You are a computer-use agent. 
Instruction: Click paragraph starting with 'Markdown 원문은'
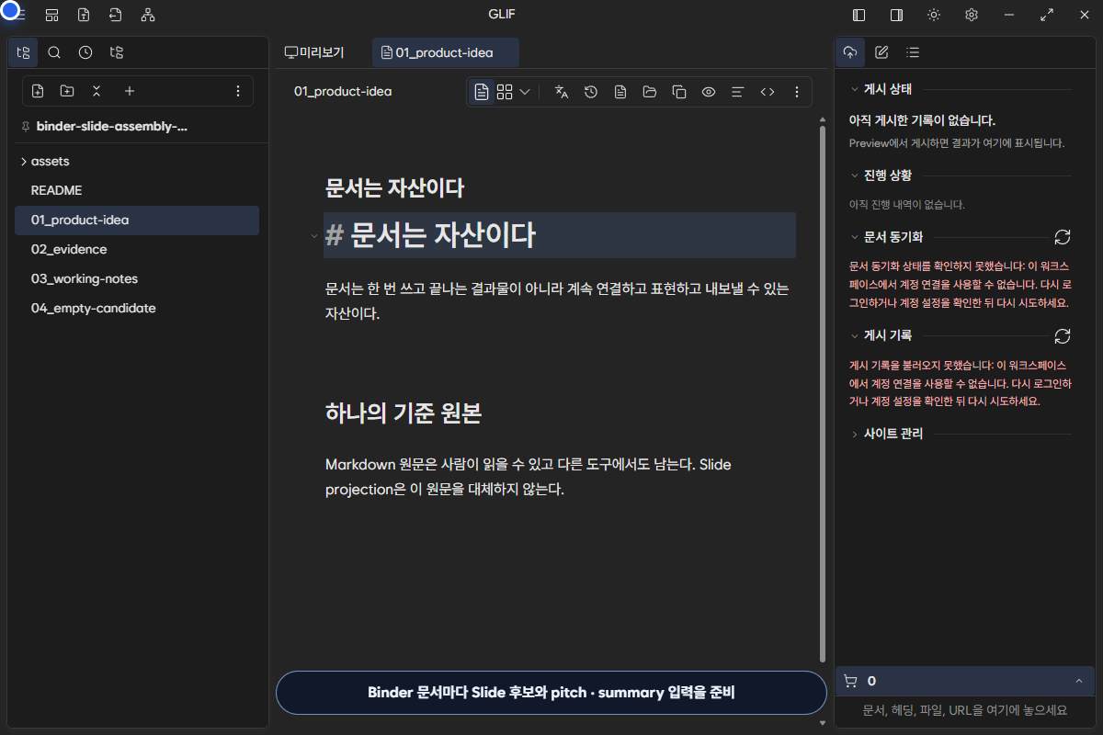click(529, 477)
